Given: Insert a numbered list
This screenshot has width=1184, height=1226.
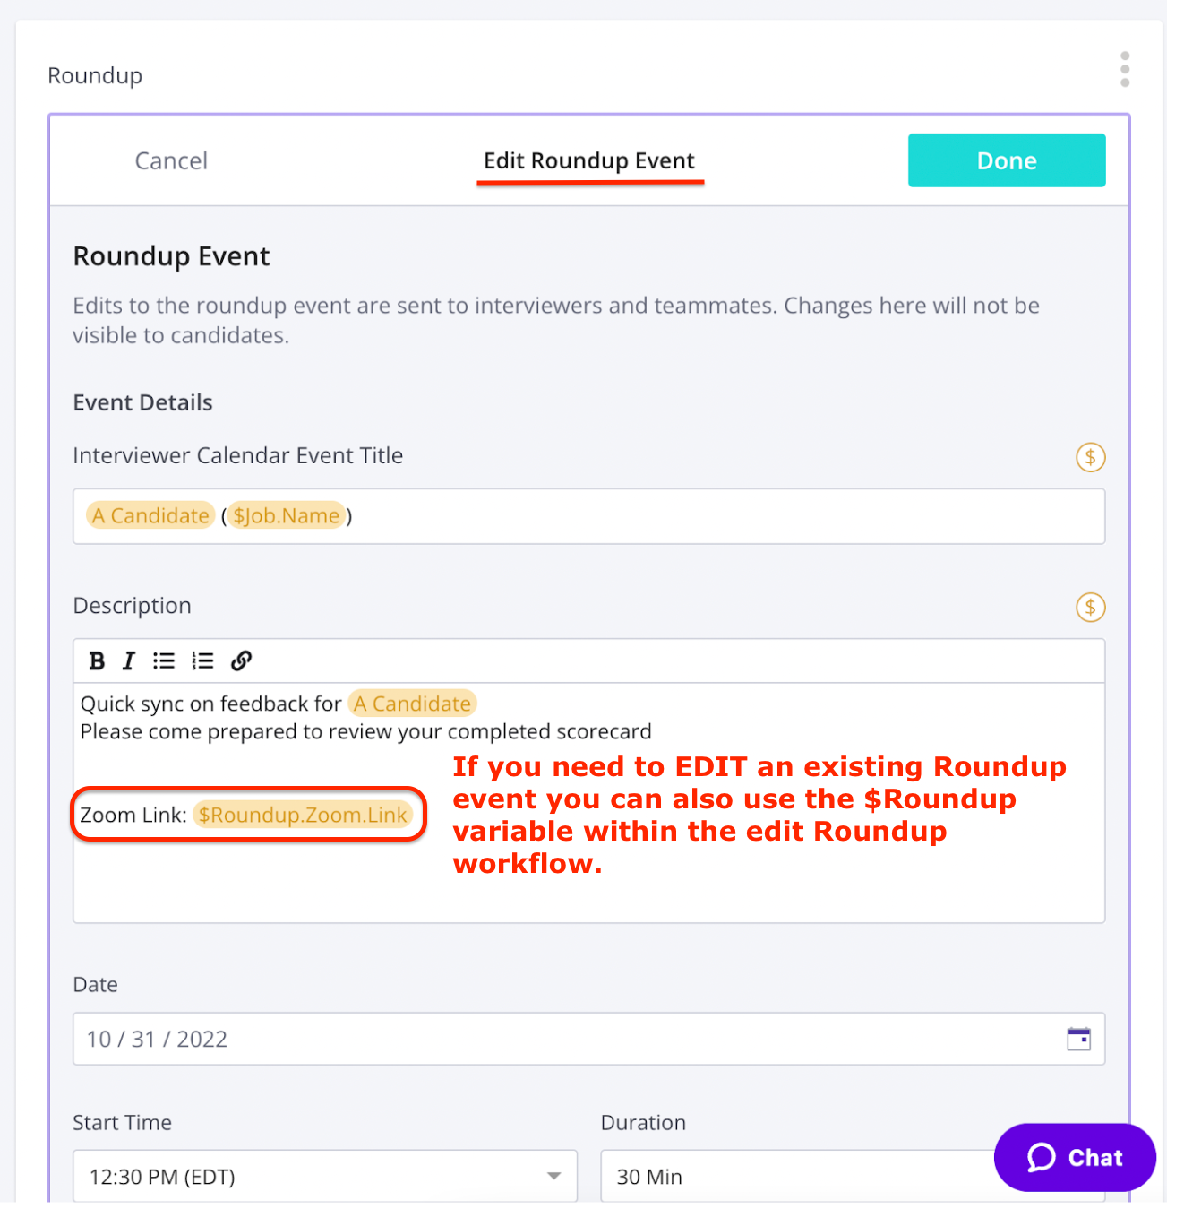Looking at the screenshot, I should coord(202,661).
